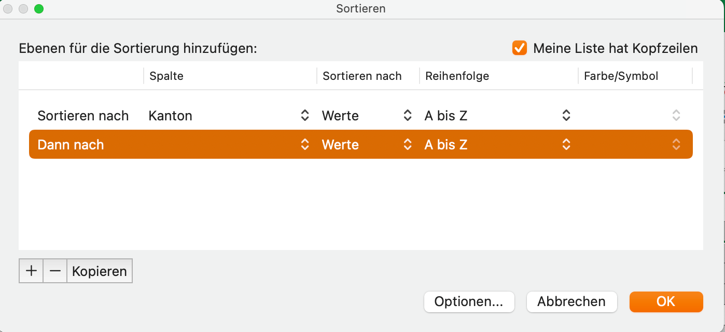
Task: Remove the selected level using the minus icon
Action: click(54, 270)
